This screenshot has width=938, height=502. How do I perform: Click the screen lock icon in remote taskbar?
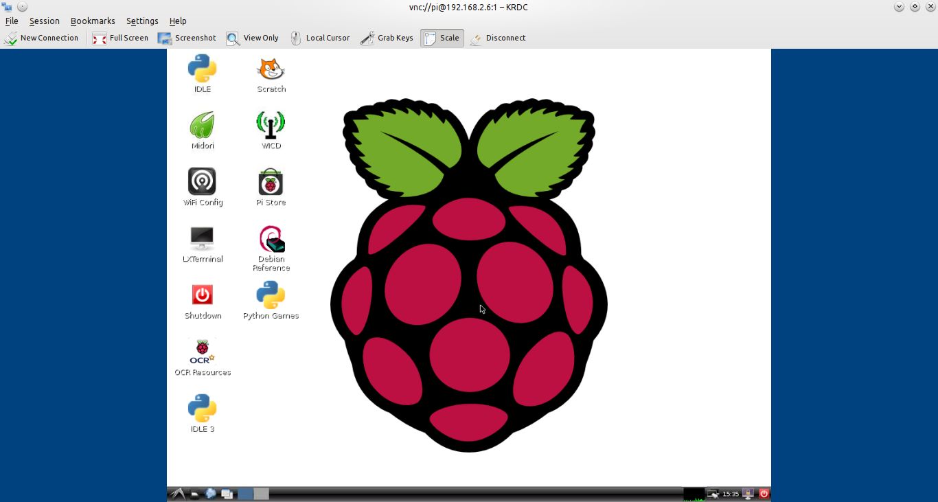(x=748, y=494)
